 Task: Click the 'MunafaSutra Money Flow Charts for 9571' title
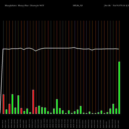tap(24, 6)
